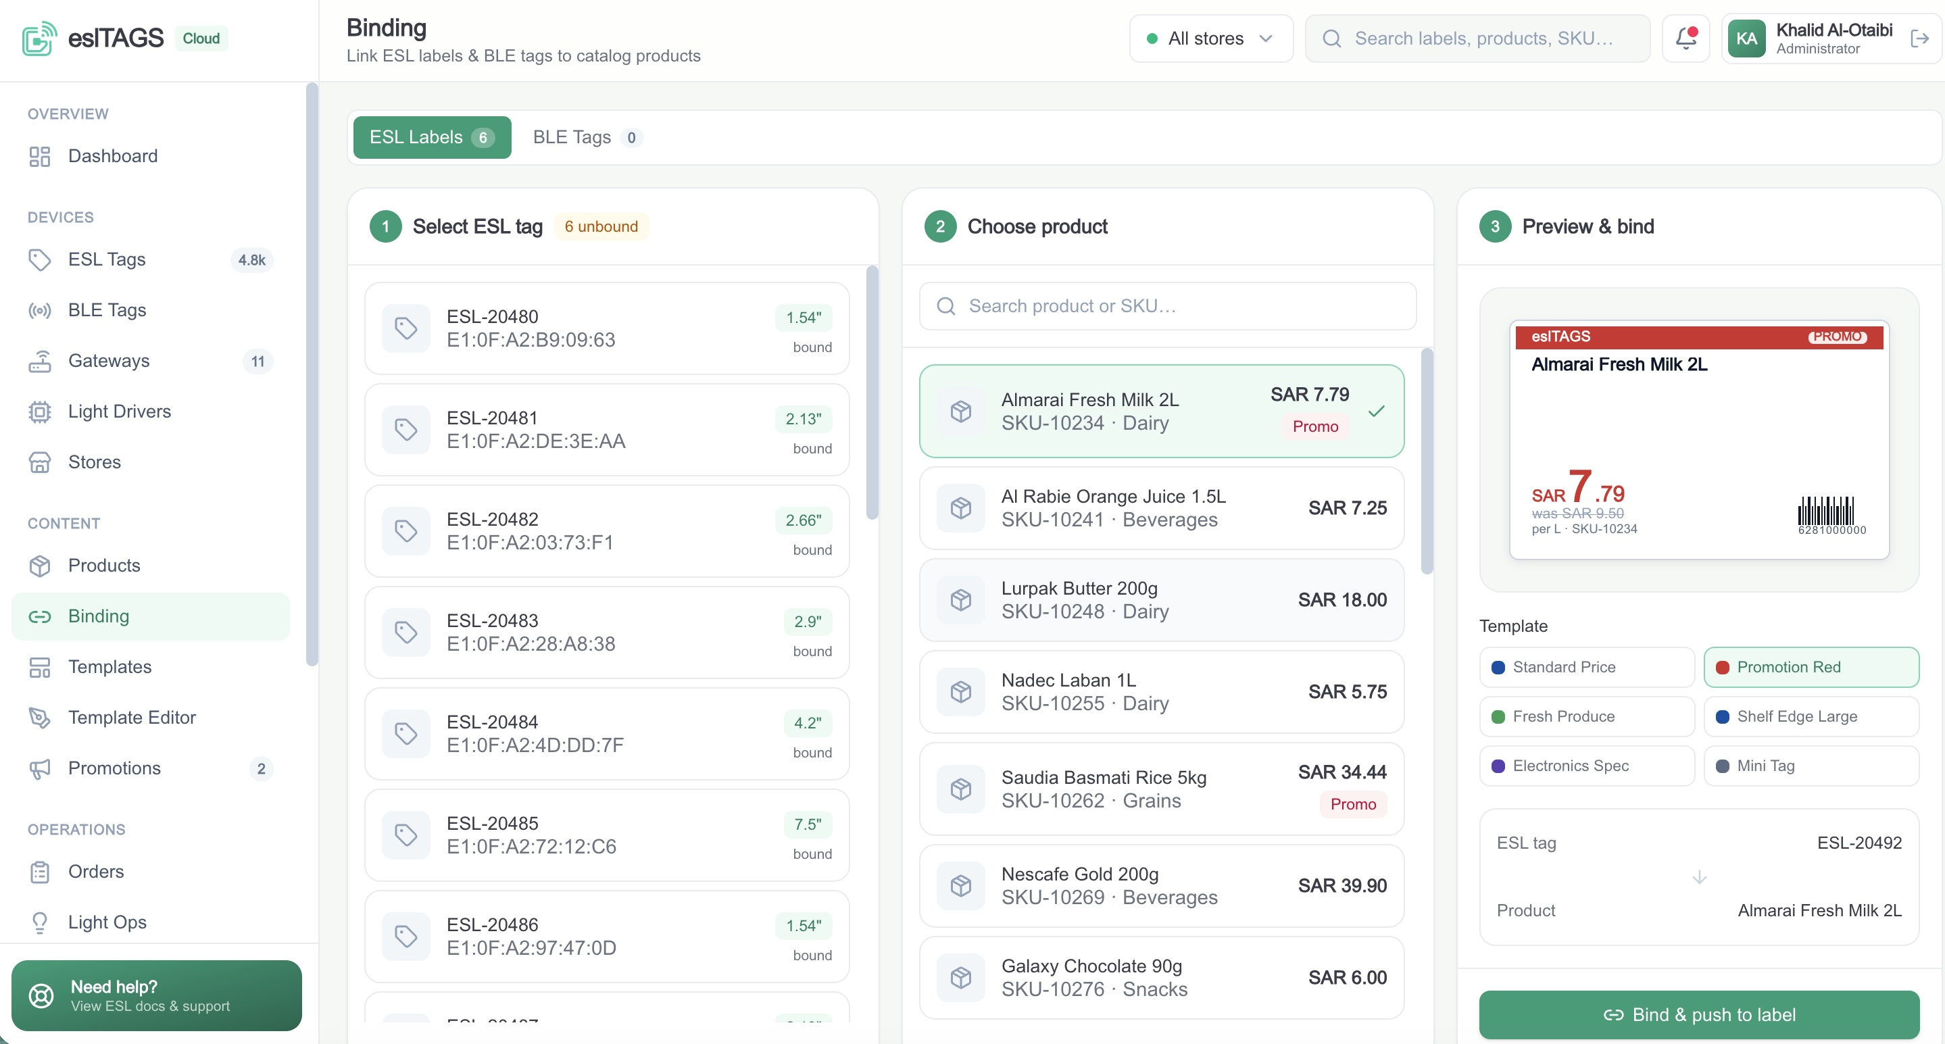This screenshot has width=1945, height=1044.
Task: Click Bind & push to label button
Action: pyautogui.click(x=1699, y=1016)
